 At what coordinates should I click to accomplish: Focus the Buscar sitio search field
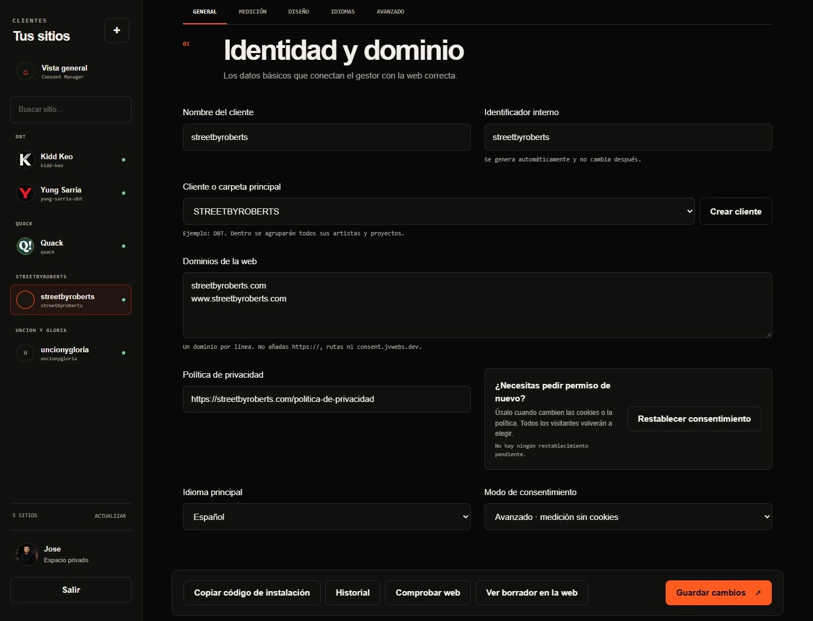click(x=71, y=110)
